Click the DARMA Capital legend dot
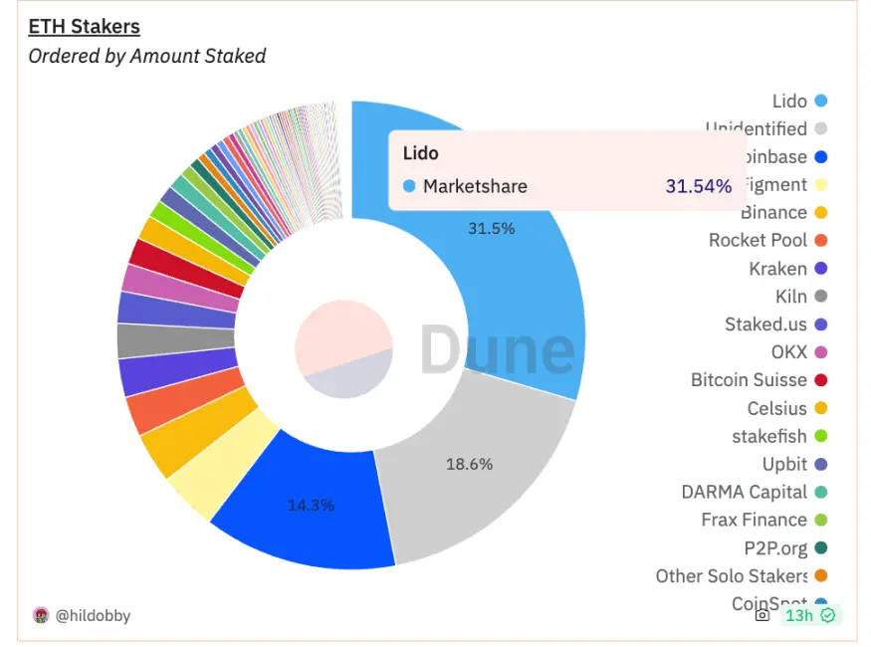Screen dimensions: 871x647 pos(820,492)
